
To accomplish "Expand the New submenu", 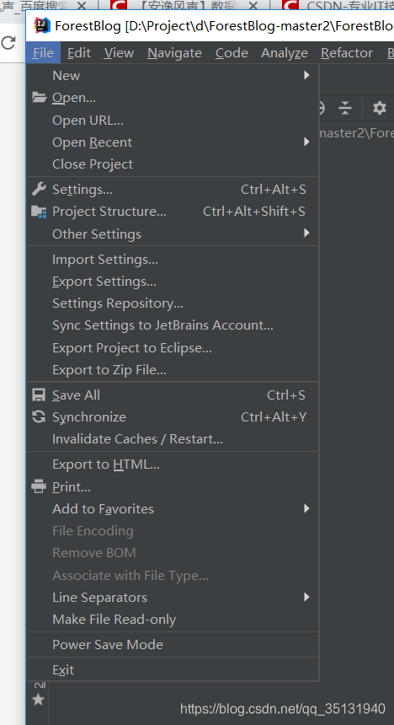I will [x=173, y=75].
